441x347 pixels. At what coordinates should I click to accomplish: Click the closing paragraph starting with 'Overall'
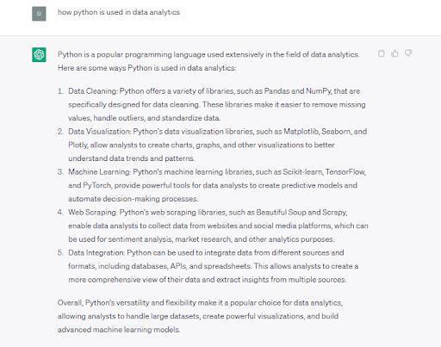coord(200,316)
